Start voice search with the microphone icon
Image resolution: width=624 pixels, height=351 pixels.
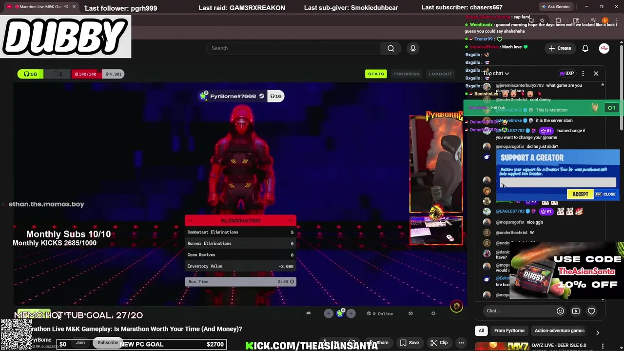coord(413,48)
